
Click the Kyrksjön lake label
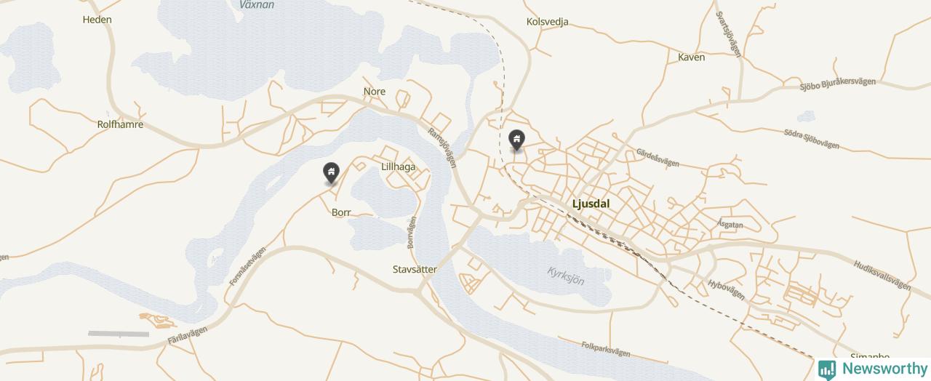[566, 275]
